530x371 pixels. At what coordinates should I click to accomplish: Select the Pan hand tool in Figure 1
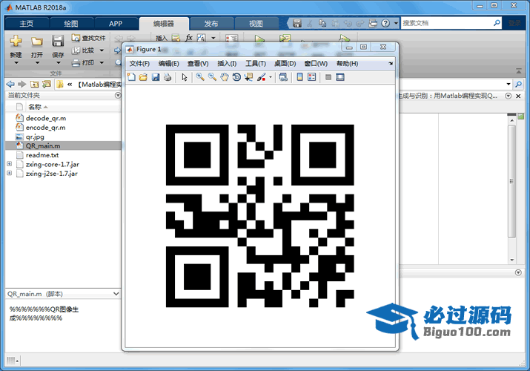225,77
